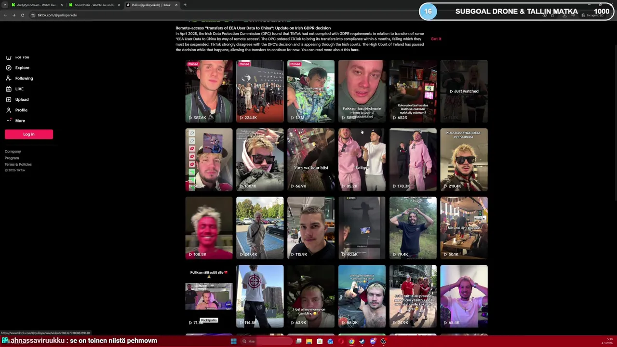The height and width of the screenshot is (347, 617).
Task: Play the 'Mun walkout biisi' video
Action: click(x=311, y=159)
